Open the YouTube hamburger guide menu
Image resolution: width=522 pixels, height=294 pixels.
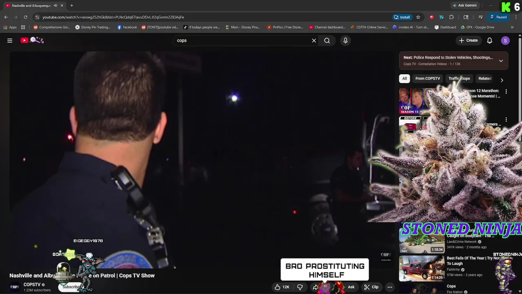10,40
